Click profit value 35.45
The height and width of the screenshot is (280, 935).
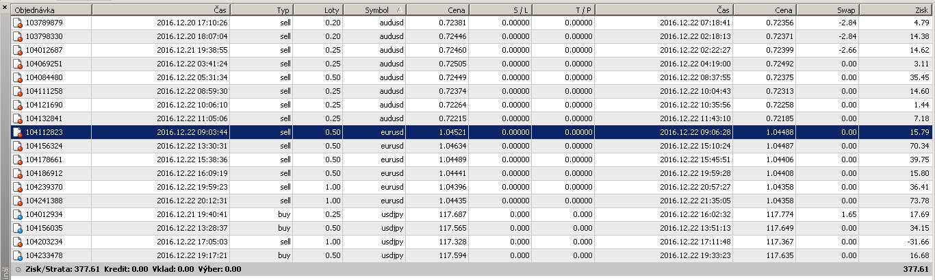919,77
